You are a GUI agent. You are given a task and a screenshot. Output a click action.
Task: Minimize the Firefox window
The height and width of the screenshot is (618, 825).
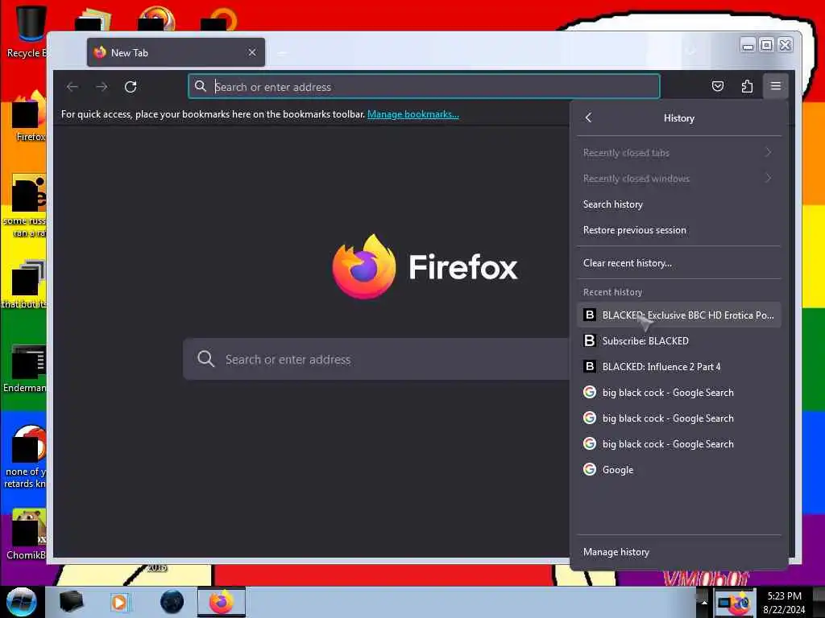click(x=748, y=46)
